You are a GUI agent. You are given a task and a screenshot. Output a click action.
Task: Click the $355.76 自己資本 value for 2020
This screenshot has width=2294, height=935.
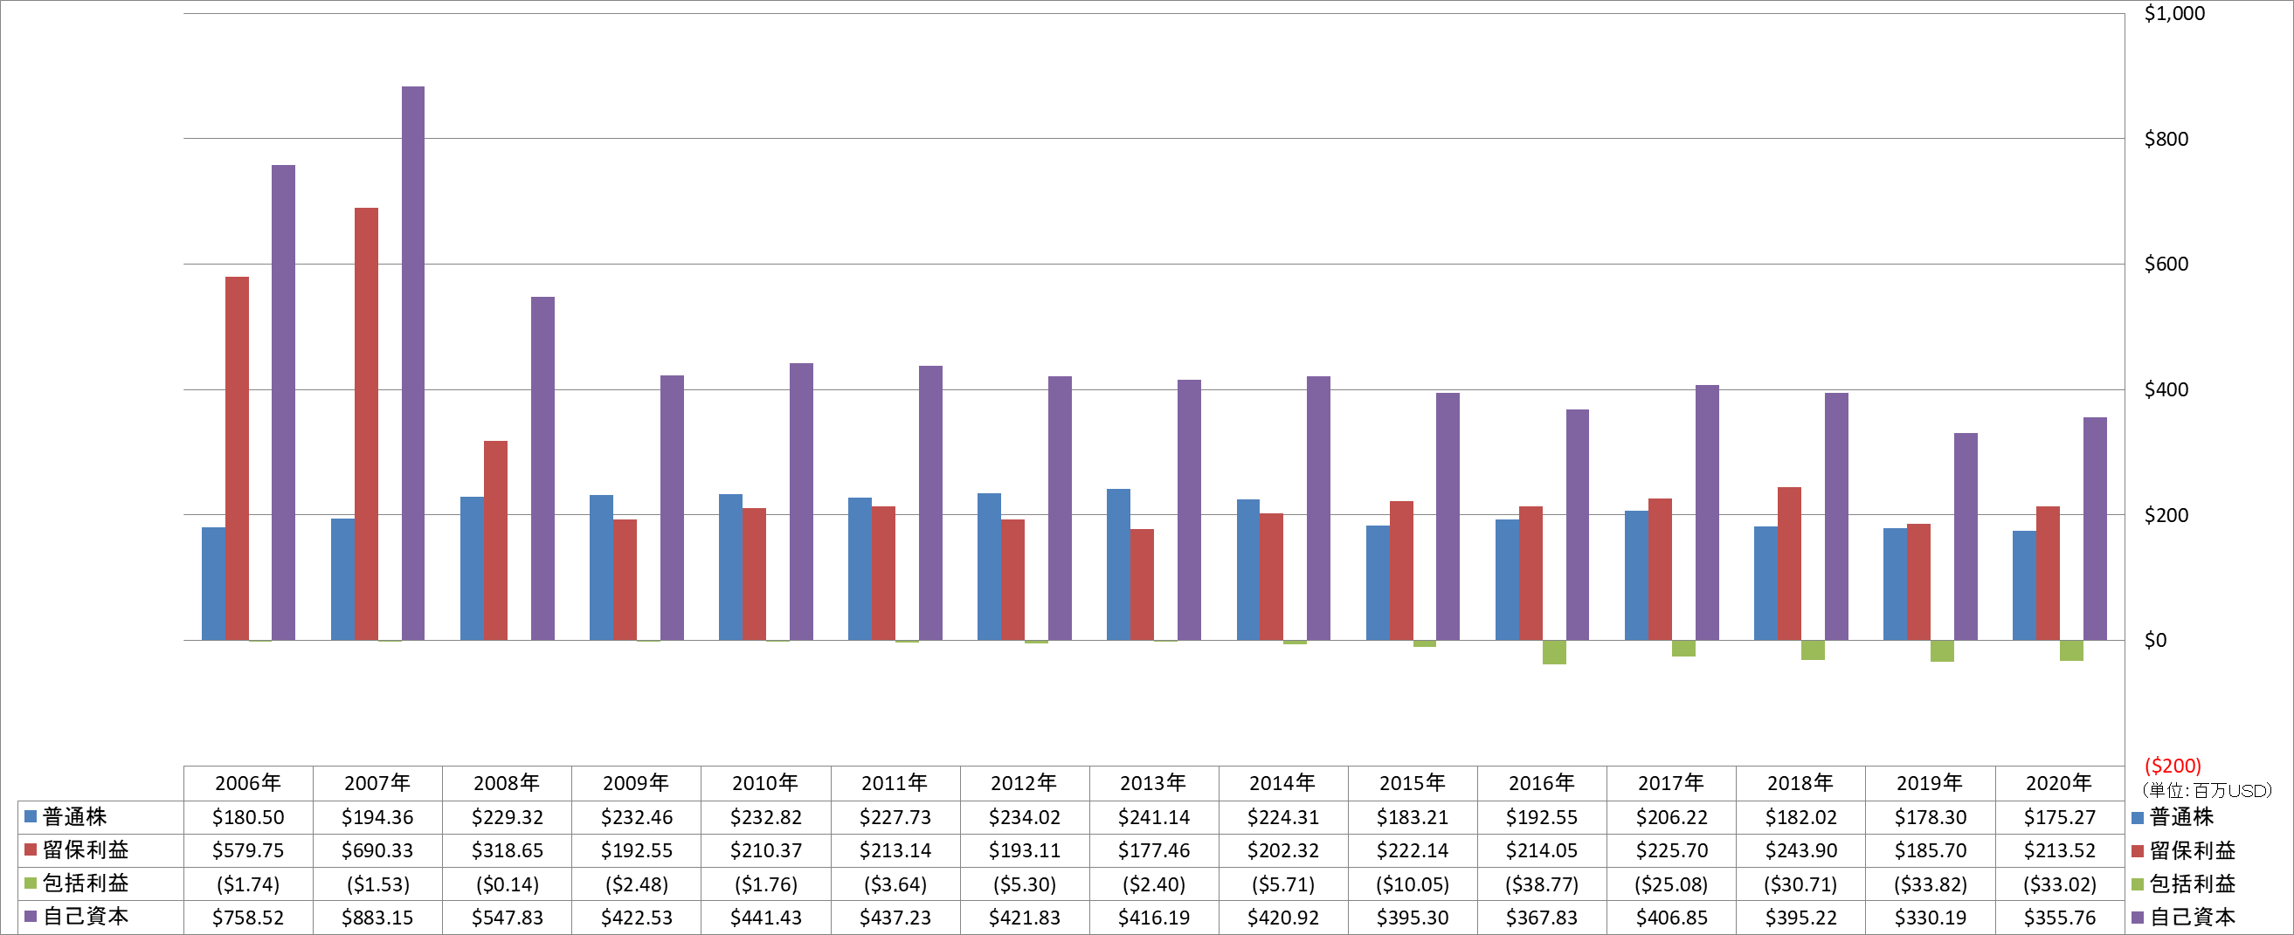click(x=2059, y=918)
